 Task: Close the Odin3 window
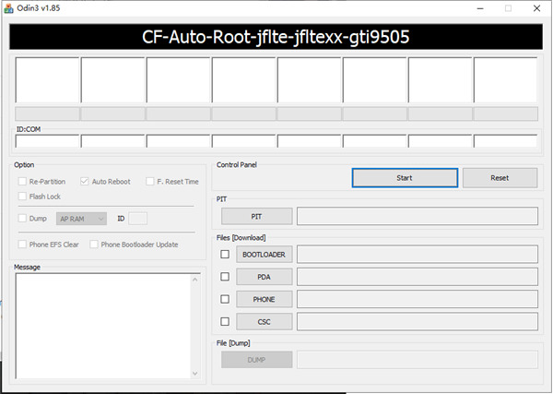[536, 8]
